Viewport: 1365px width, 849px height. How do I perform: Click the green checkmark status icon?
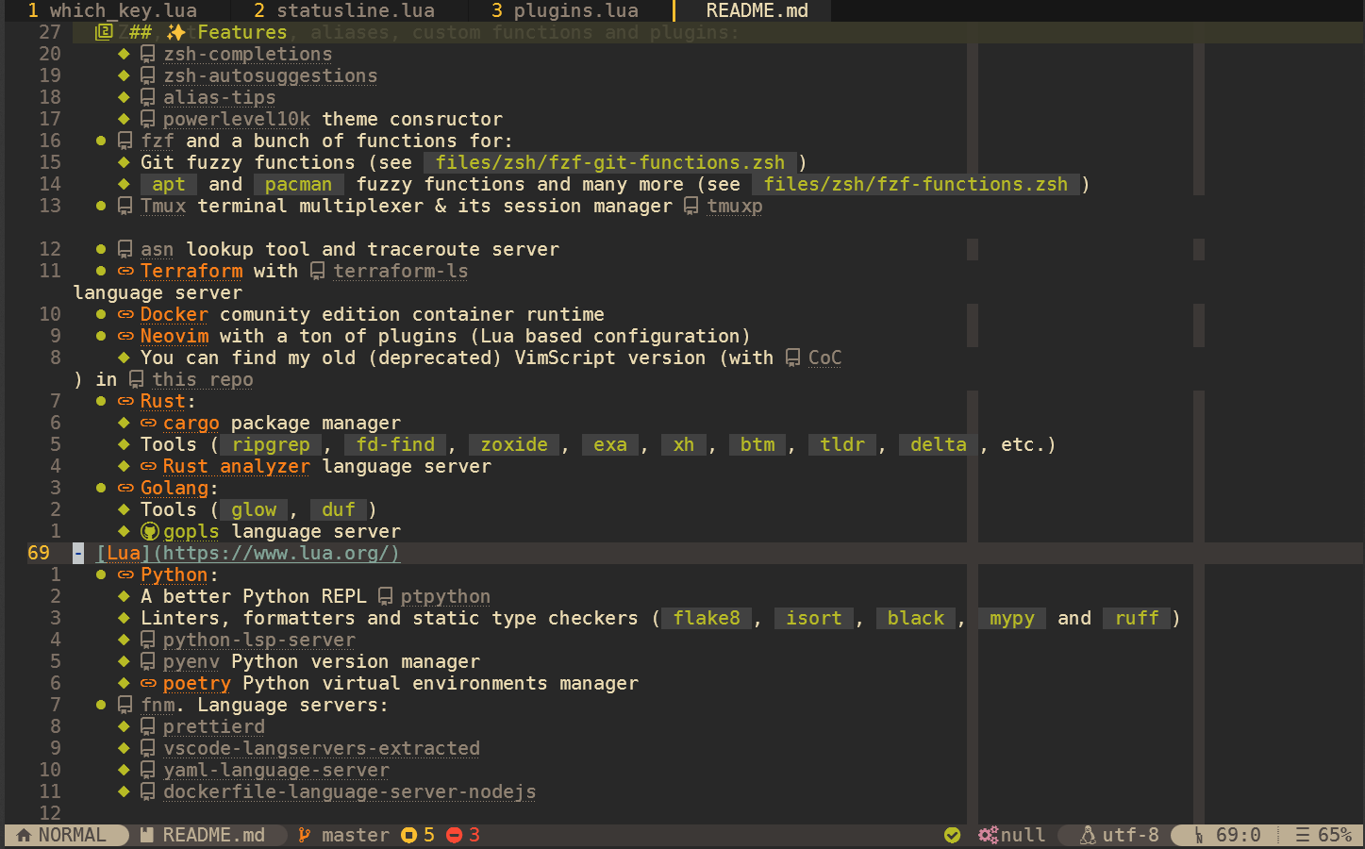click(x=952, y=835)
